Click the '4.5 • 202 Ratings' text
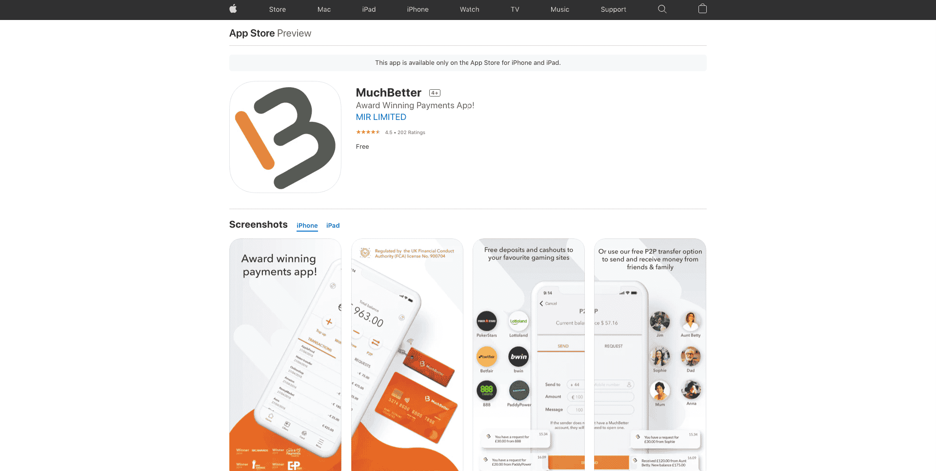The height and width of the screenshot is (471, 936). tap(405, 133)
